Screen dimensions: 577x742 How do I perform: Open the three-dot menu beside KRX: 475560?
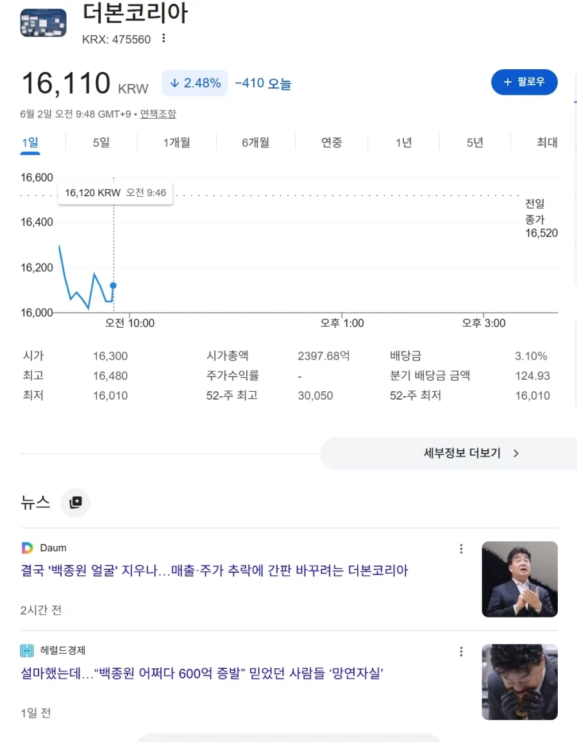pyautogui.click(x=163, y=38)
